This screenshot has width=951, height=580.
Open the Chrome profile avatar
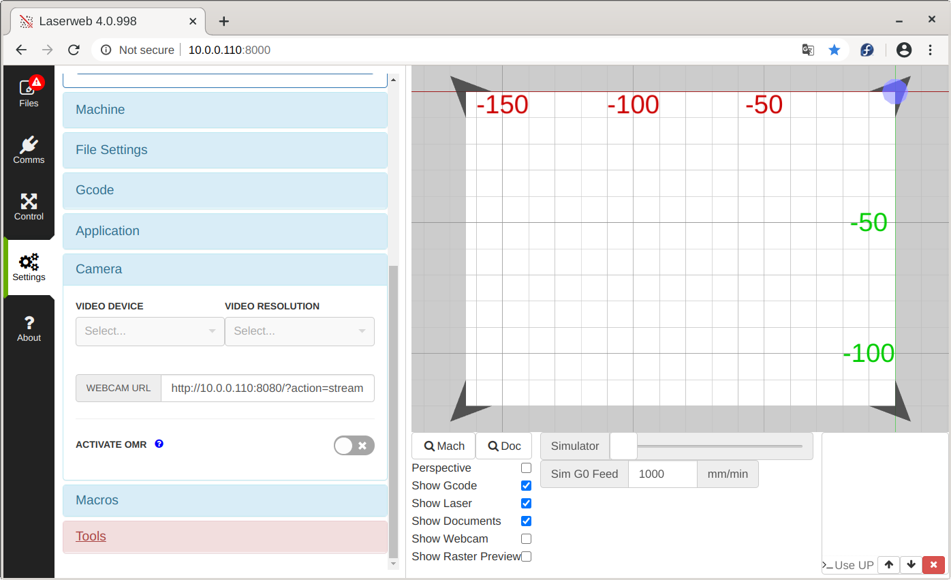[x=904, y=50]
